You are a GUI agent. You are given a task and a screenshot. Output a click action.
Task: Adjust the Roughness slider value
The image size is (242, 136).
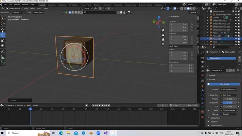pos(230,103)
